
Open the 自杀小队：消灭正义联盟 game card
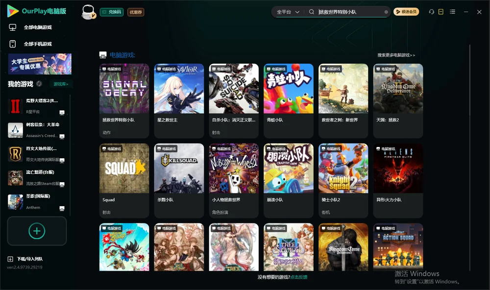pyautogui.click(x=234, y=100)
